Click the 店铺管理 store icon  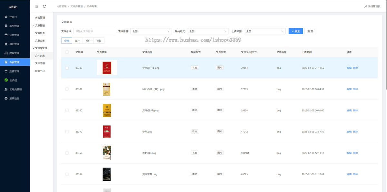(x=6, y=71)
